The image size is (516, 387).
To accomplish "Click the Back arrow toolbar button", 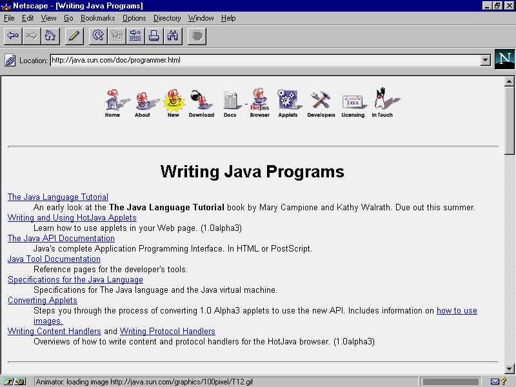I will (x=13, y=36).
